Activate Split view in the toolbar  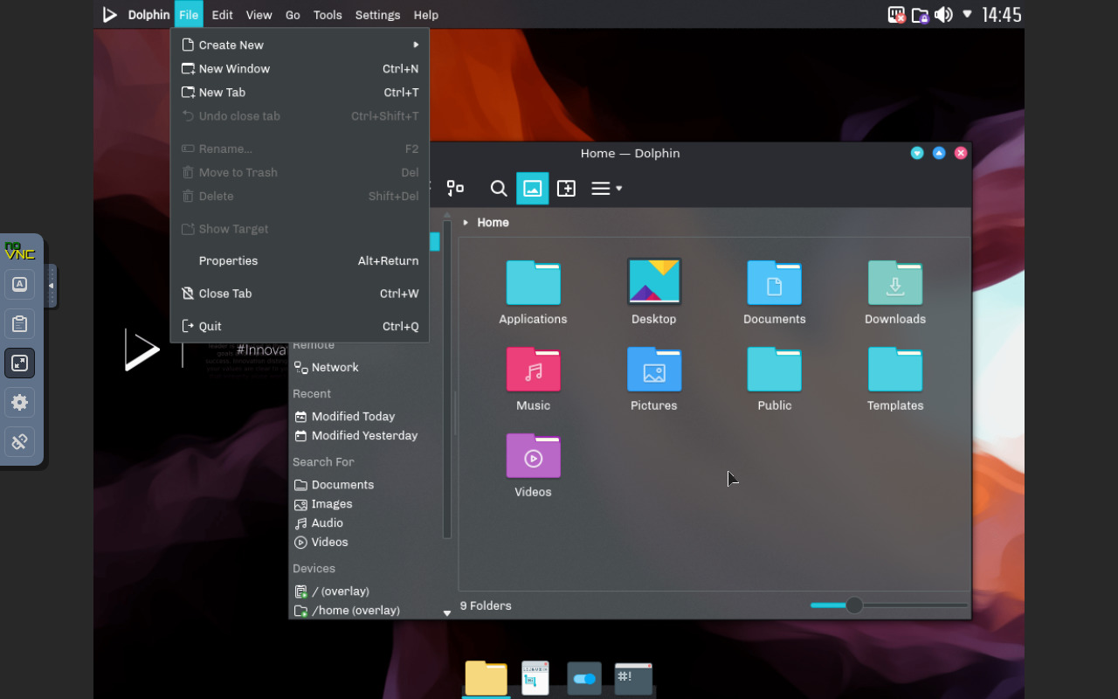coord(566,188)
